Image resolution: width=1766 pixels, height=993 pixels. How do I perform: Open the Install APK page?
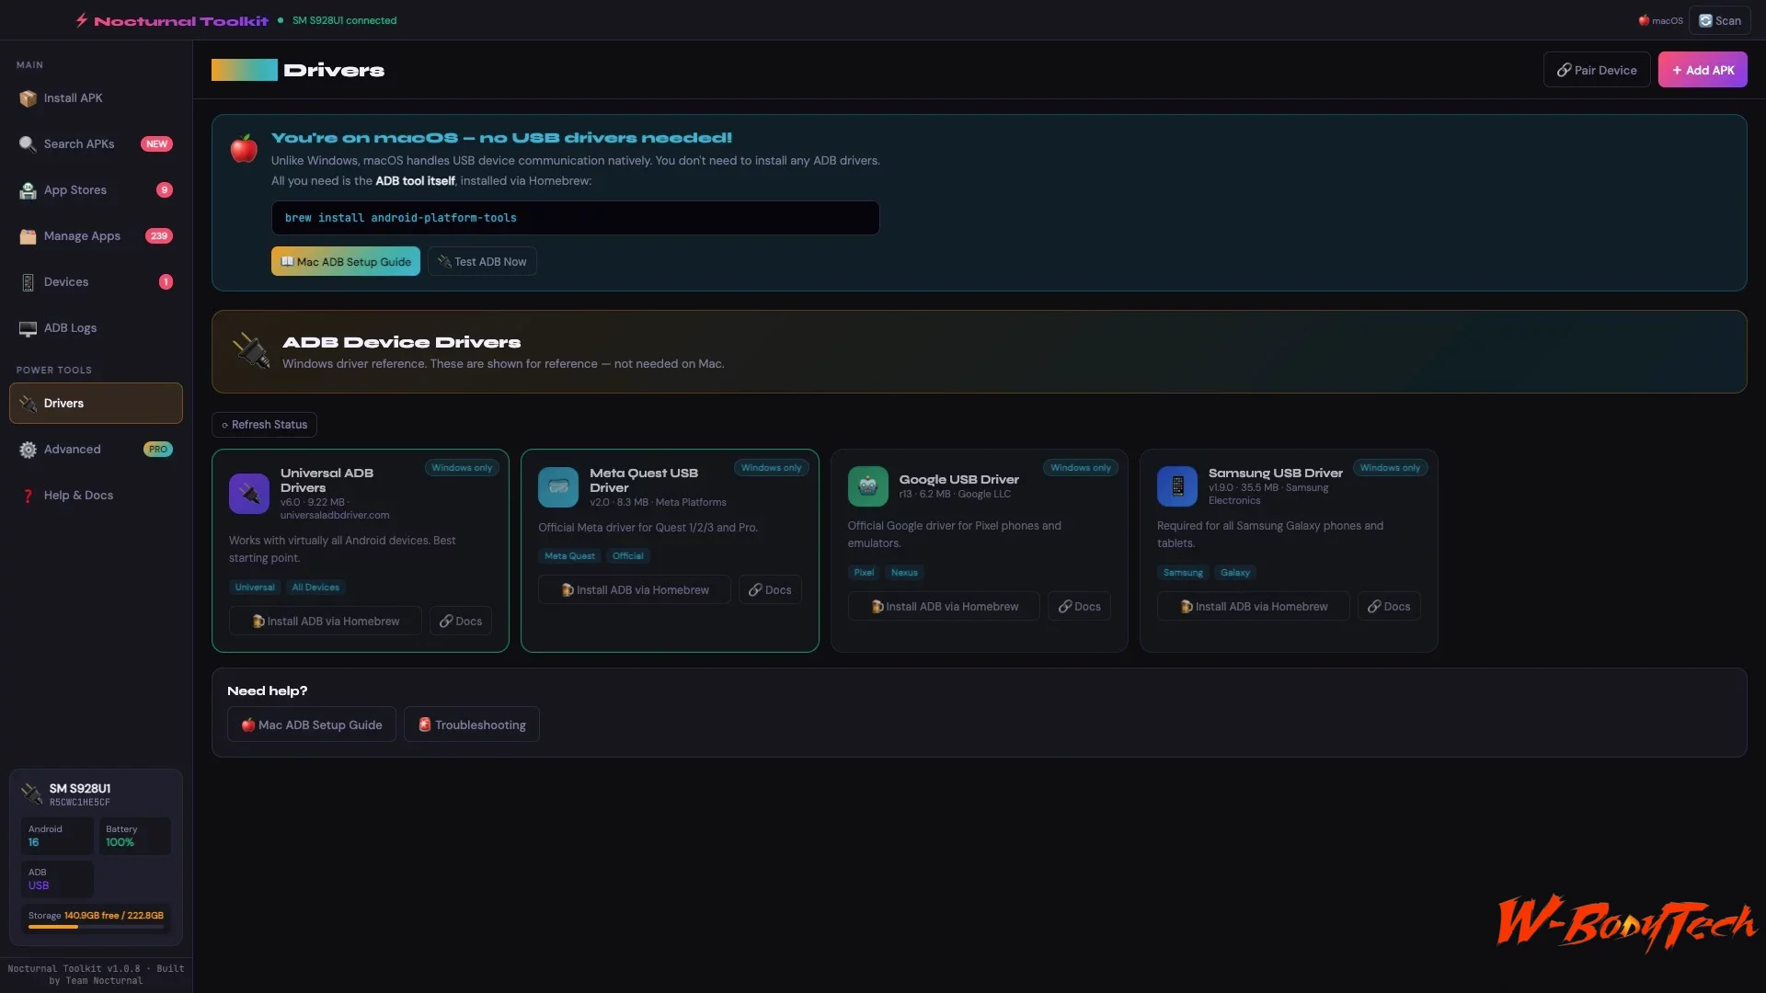(96, 98)
